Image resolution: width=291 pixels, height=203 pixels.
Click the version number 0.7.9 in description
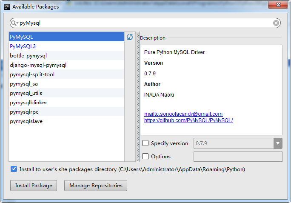[150, 74]
